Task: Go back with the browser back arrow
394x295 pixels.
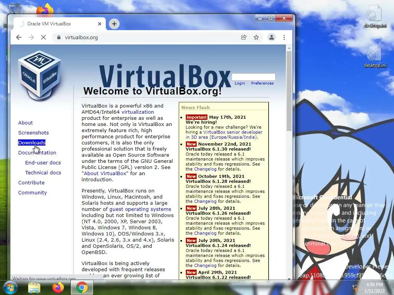Action: coord(19,37)
